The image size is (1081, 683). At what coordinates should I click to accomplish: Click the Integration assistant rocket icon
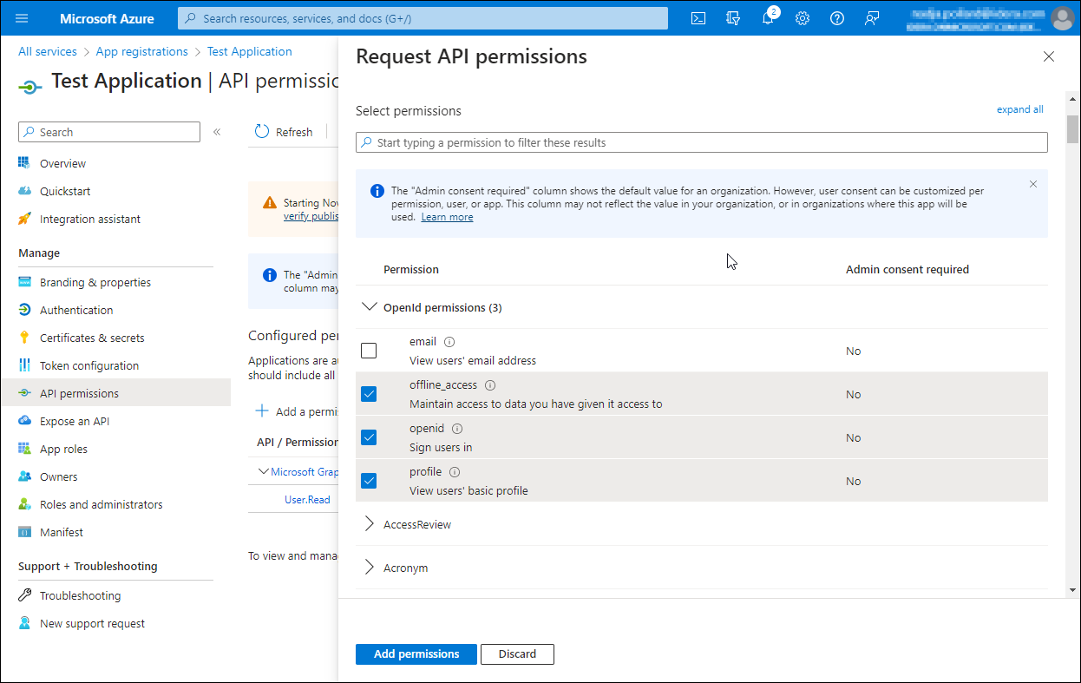click(24, 219)
